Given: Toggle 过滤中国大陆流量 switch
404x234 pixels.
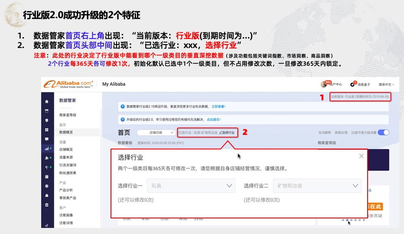Looking at the screenshot, I should pyautogui.click(x=383, y=132).
